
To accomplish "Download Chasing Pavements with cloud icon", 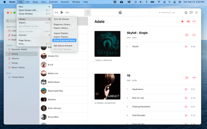I will pyautogui.click(x=186, y=107).
